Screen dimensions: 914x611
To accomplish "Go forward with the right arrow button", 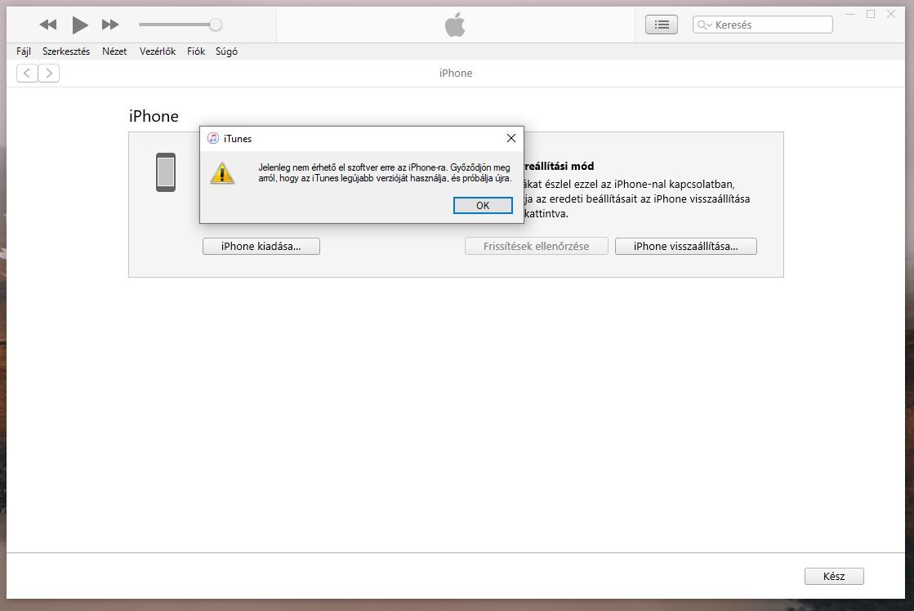I will click(x=49, y=73).
